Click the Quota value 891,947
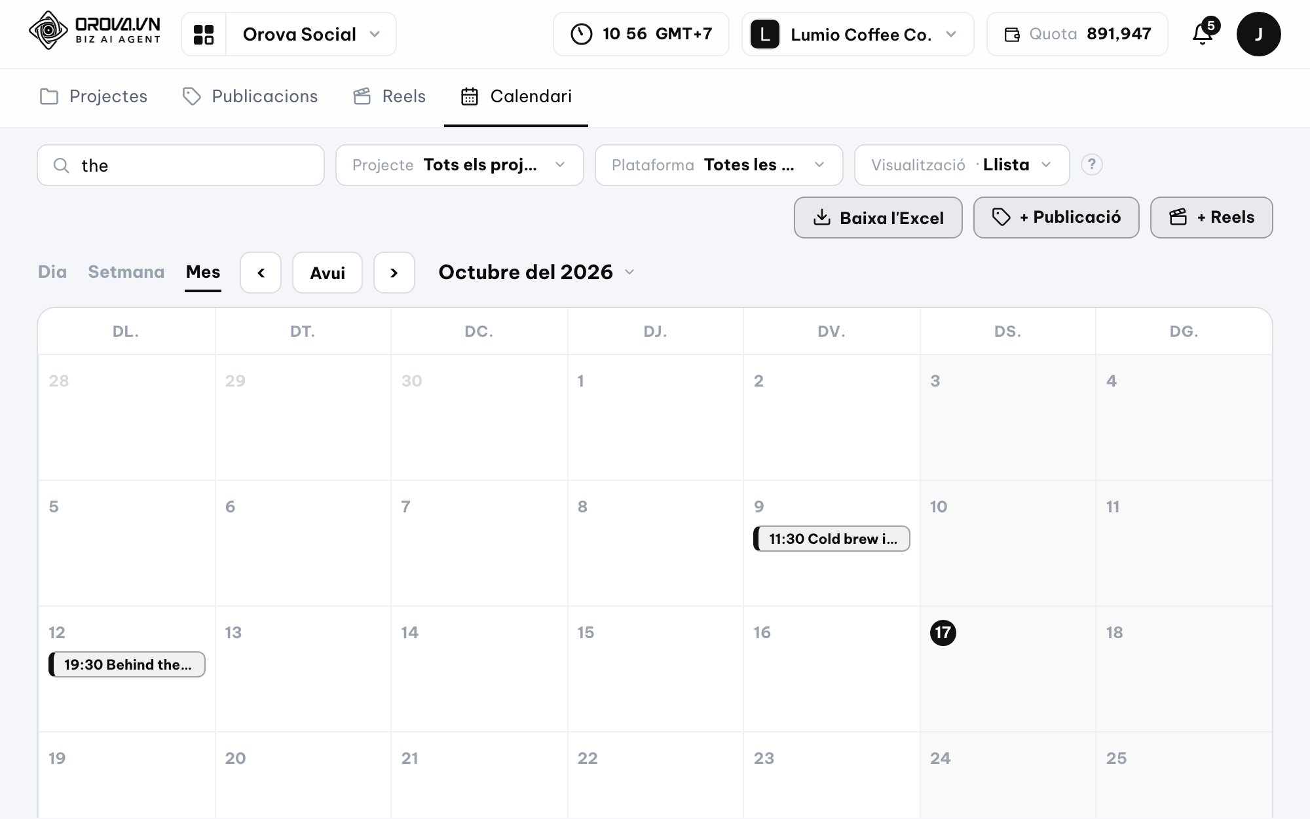1310x819 pixels. tap(1119, 34)
